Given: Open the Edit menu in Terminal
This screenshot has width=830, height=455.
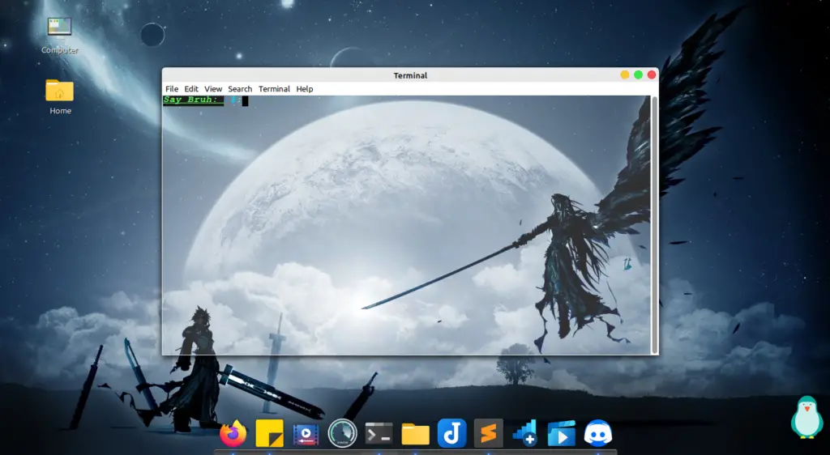Looking at the screenshot, I should pyautogui.click(x=191, y=89).
